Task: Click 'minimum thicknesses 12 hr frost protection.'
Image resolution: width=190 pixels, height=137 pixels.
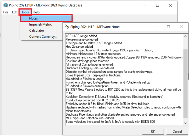Action: click(x=93, y=54)
